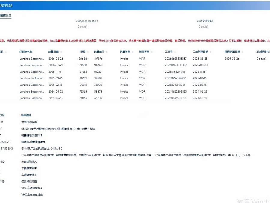
Task: Click work order 20250215513041
Action: (175, 85)
